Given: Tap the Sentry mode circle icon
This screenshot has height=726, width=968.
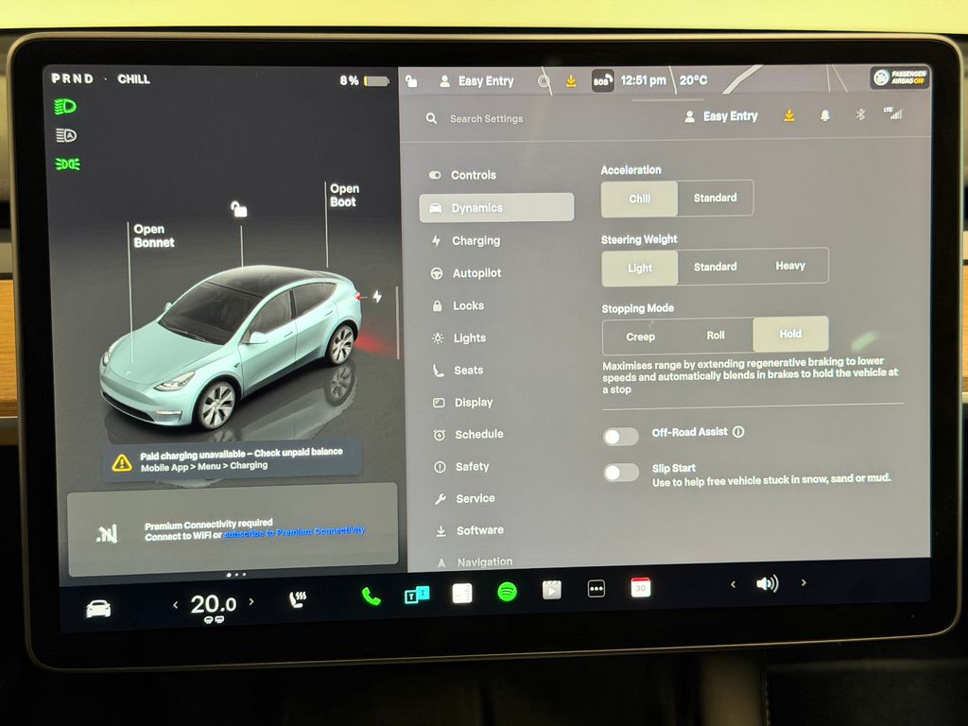Looking at the screenshot, I should (x=544, y=81).
